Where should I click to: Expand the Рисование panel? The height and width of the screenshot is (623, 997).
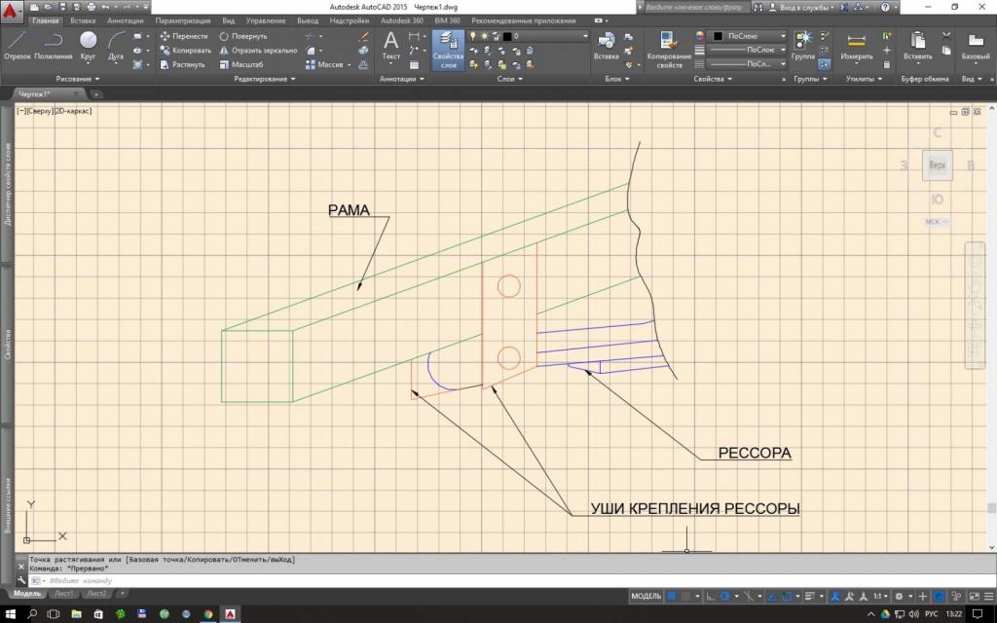[x=78, y=79]
